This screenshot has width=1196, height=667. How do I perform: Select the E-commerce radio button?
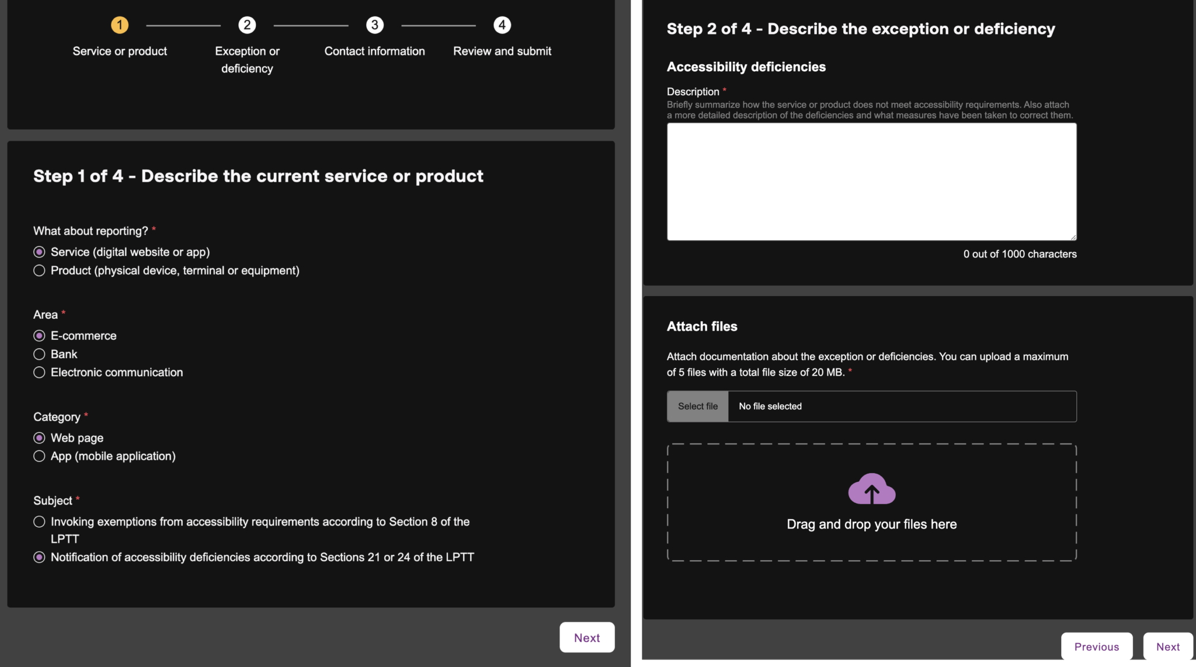(x=39, y=336)
